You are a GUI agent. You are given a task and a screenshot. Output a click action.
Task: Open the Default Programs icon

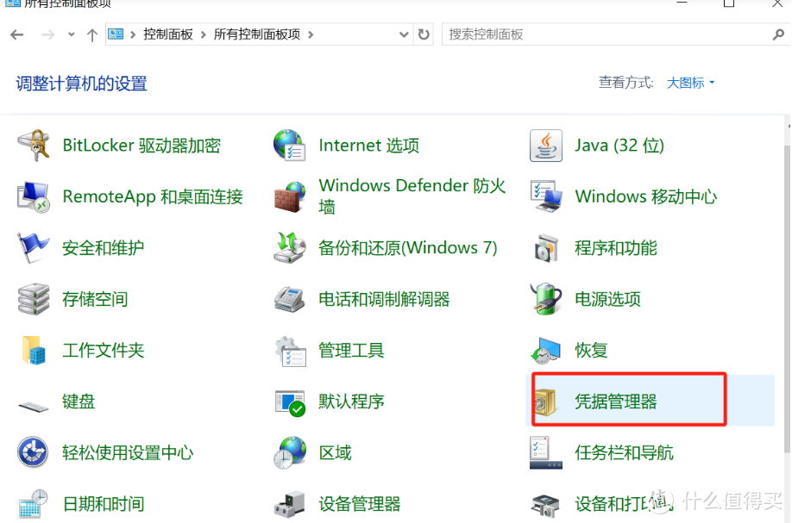click(x=289, y=402)
